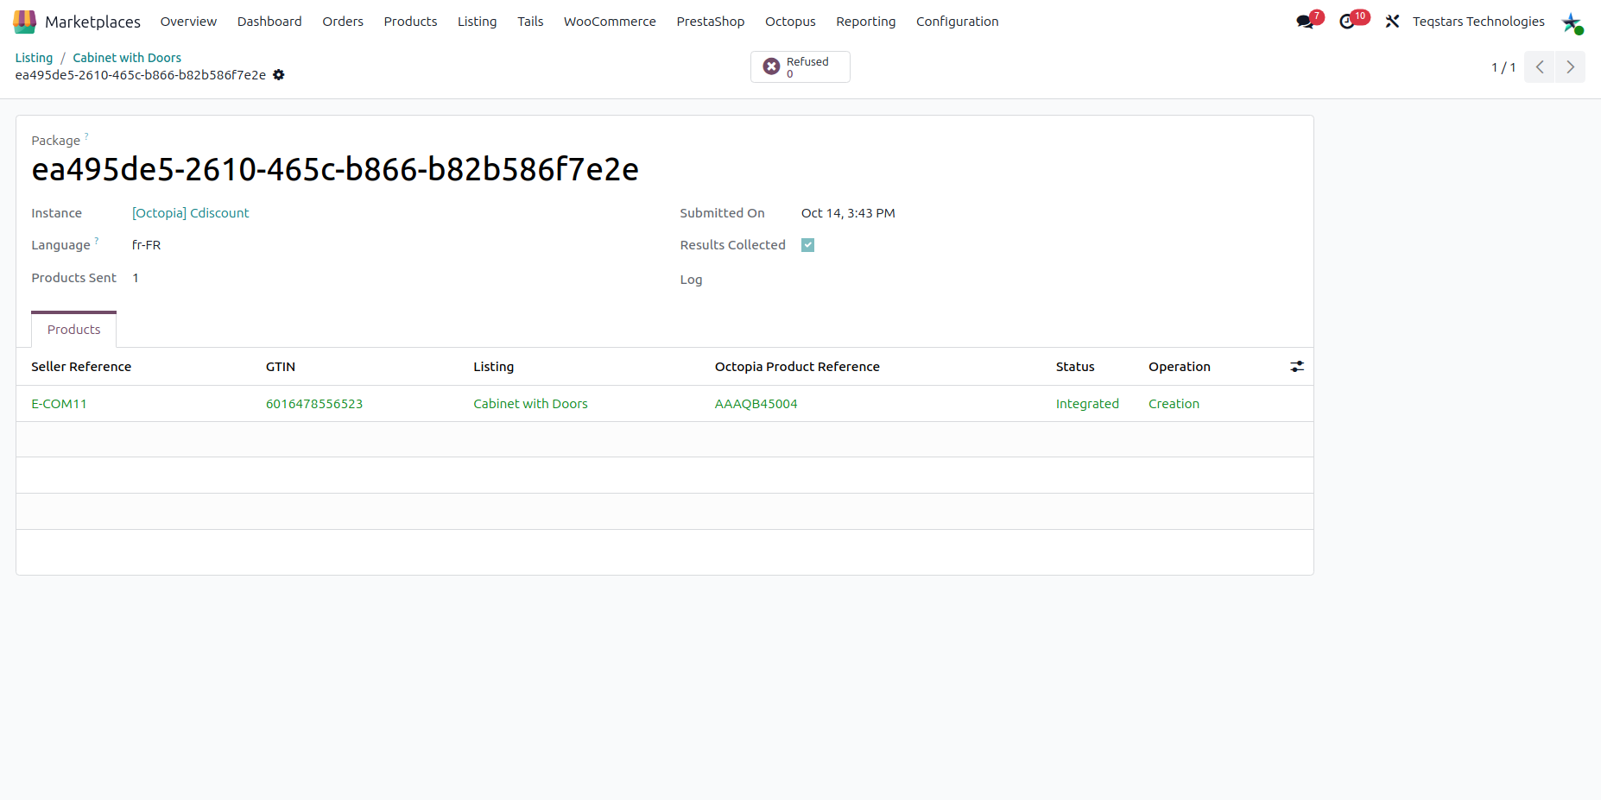This screenshot has height=800, width=1601.
Task: Click the gear actions icon beside package ID
Action: click(279, 75)
